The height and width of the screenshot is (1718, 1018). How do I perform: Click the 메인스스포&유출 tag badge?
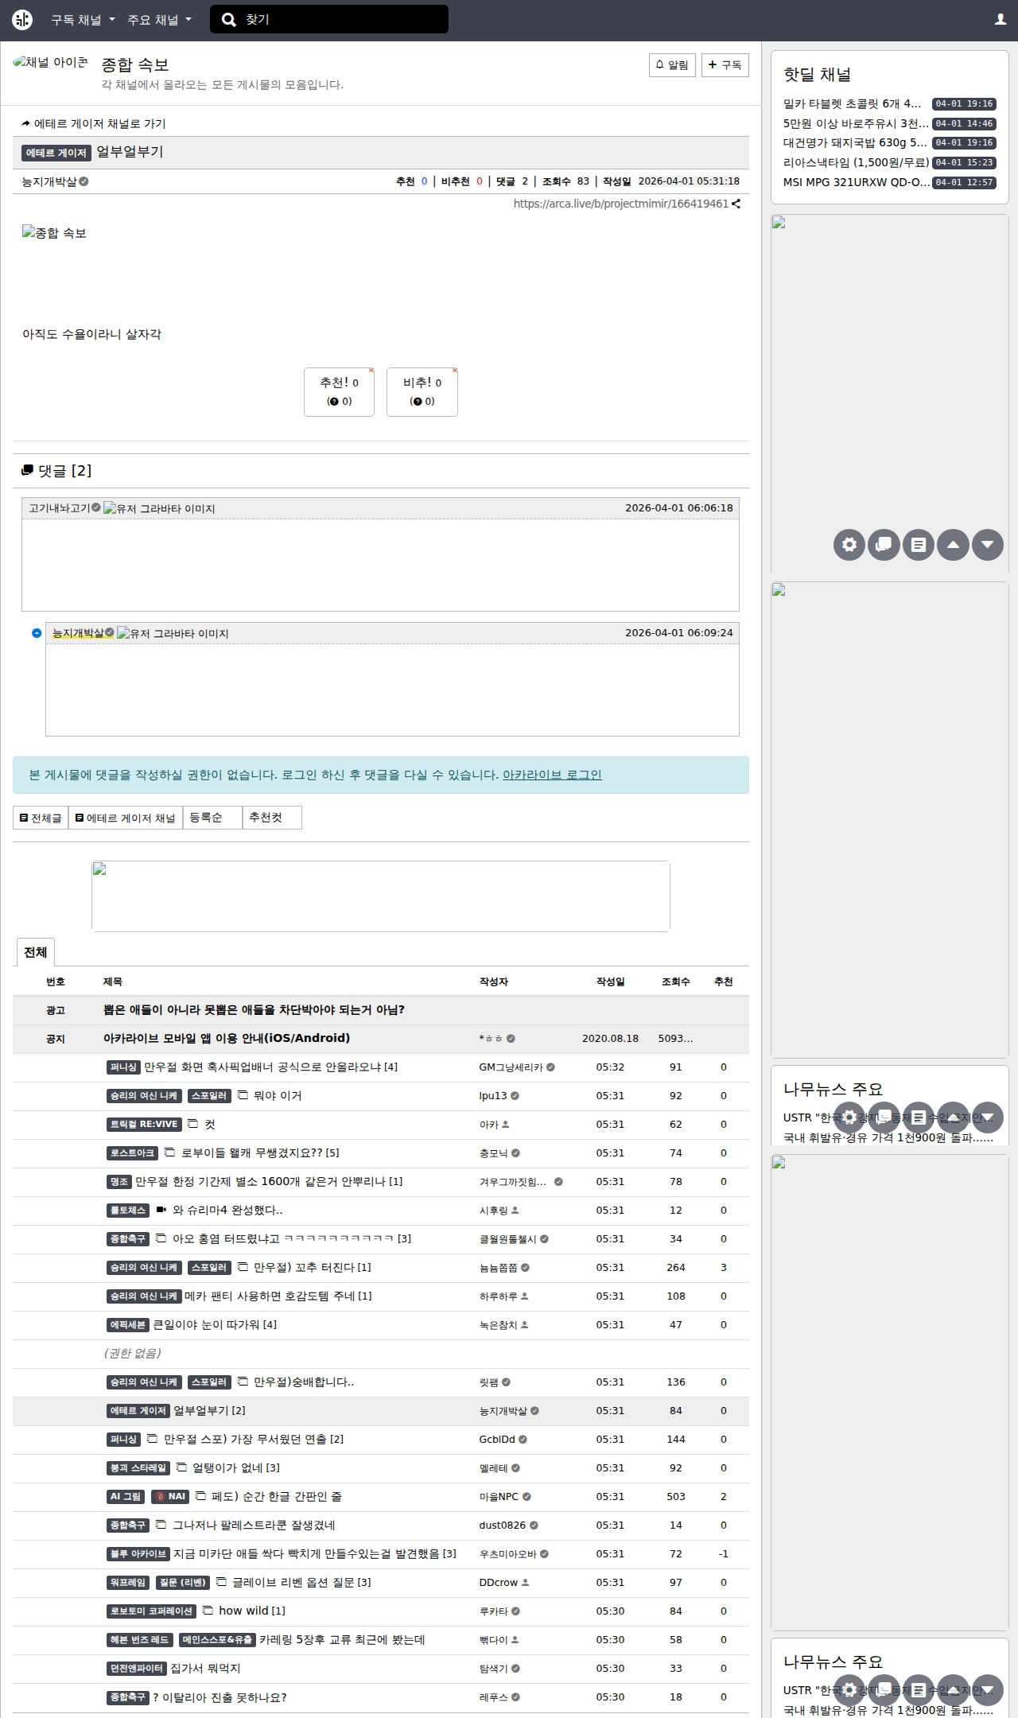pyautogui.click(x=217, y=1640)
